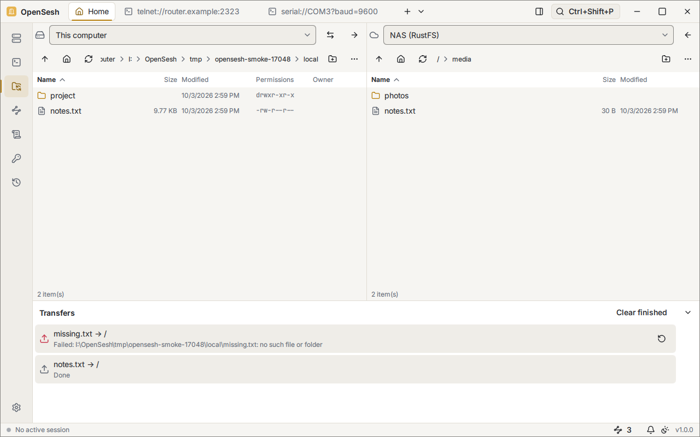The height and width of the screenshot is (437, 700).
Task: Select the project folder in local pane
Action: (200, 96)
